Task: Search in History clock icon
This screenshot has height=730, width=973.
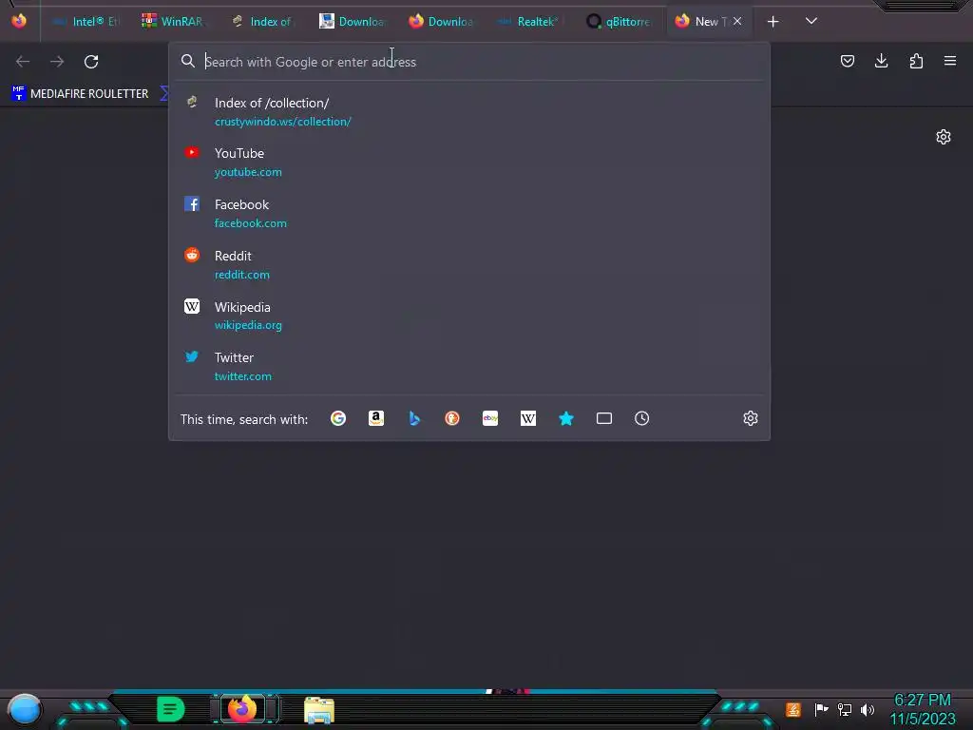Action: tap(641, 418)
